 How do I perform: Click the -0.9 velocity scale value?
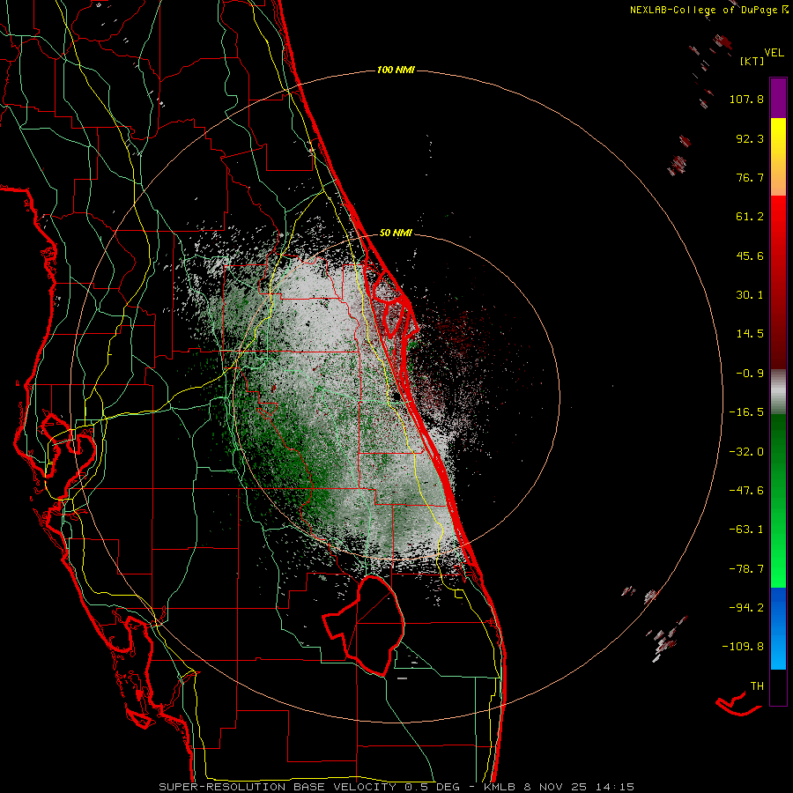click(x=750, y=374)
